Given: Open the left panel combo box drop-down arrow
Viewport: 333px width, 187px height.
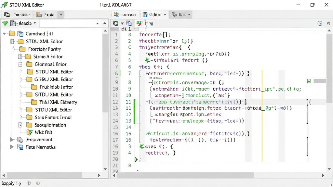Looking at the screenshot, I should (98, 23).
